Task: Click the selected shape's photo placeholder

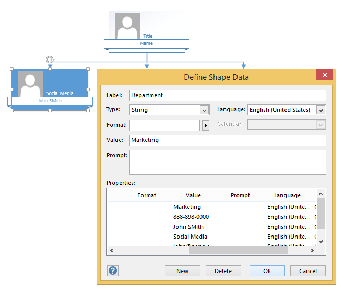Action: click(x=30, y=84)
